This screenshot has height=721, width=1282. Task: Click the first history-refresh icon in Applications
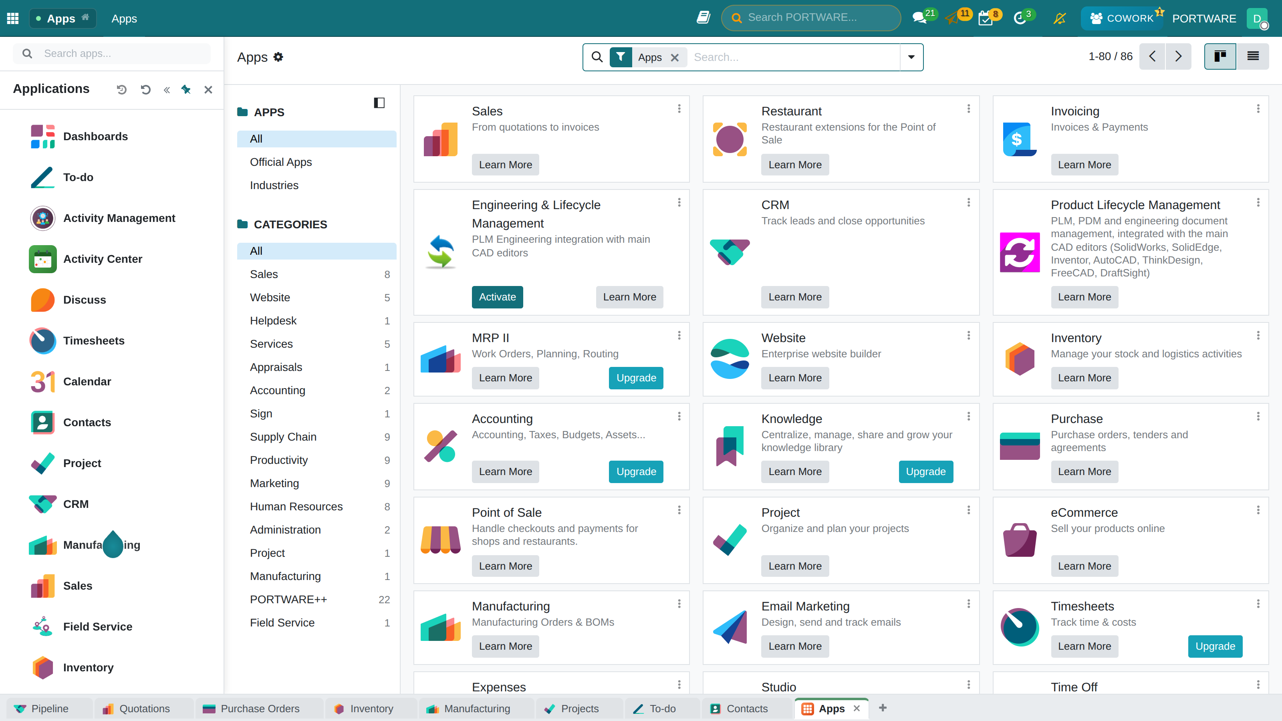point(121,90)
